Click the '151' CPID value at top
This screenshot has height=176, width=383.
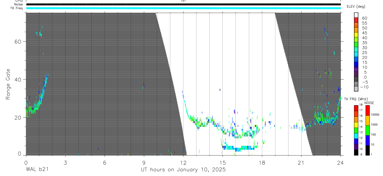click(183, 1)
